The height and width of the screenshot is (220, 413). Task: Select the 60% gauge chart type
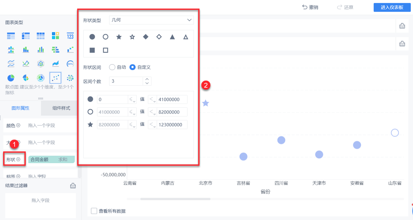tap(70, 63)
